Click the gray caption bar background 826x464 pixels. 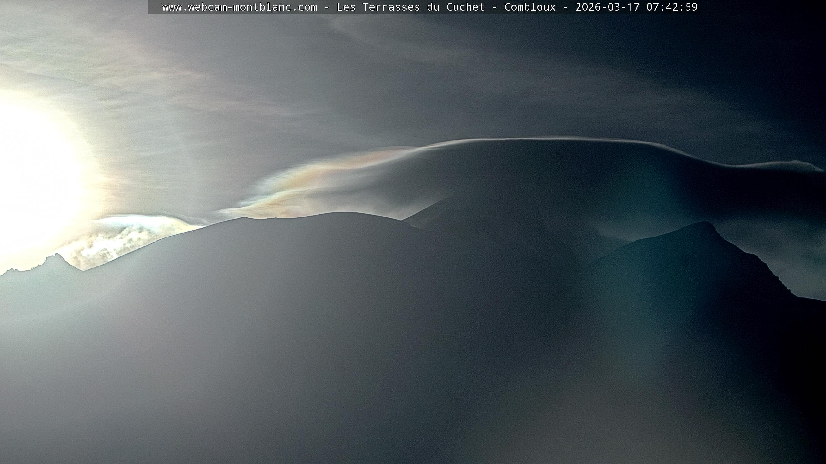coord(155,7)
